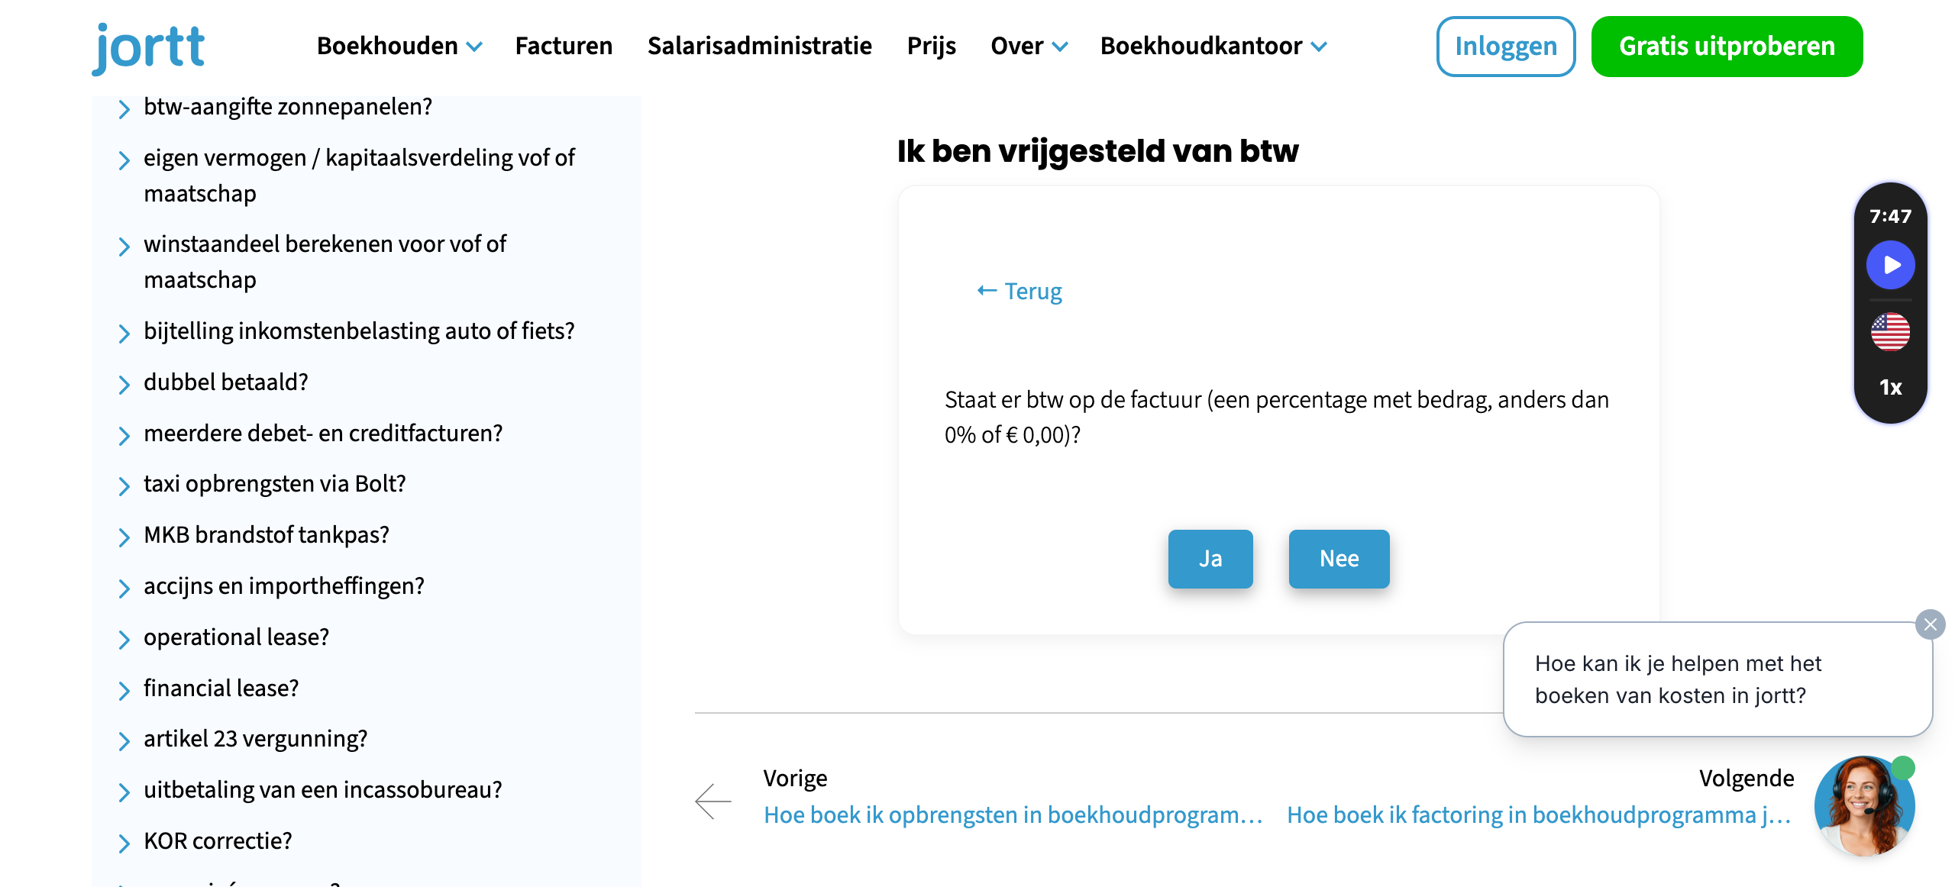Select 'financial lease?' in the sidebar
This screenshot has height=887, width=1955.
[221, 688]
